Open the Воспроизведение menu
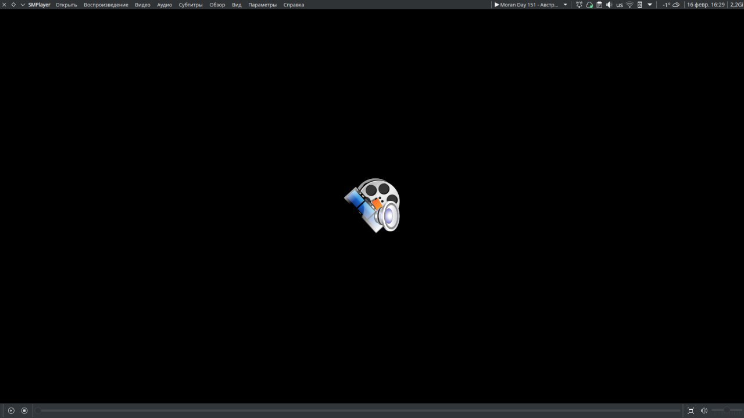 pyautogui.click(x=106, y=5)
